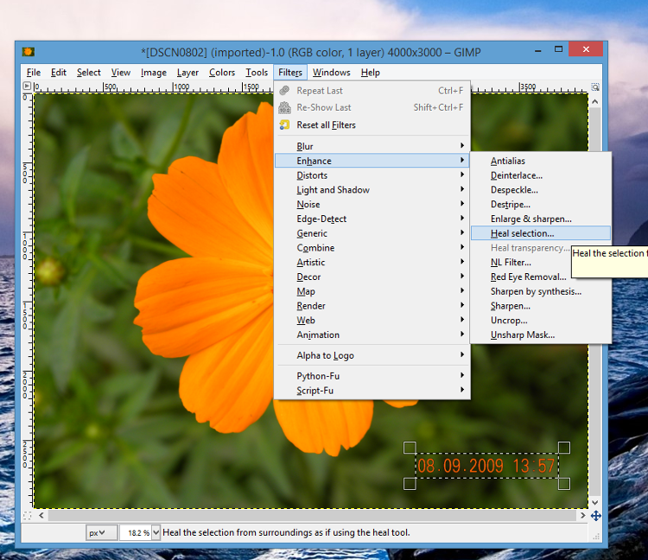Choose NL Filter...
The height and width of the screenshot is (560, 648).
(522, 262)
